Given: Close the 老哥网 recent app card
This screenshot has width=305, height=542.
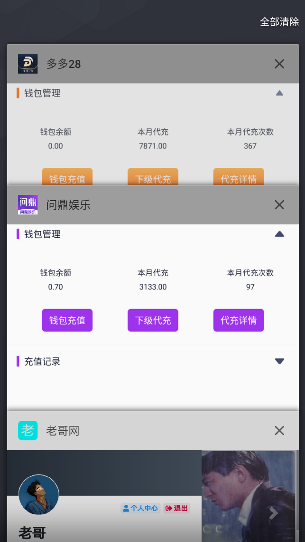Looking at the screenshot, I should 279,431.
